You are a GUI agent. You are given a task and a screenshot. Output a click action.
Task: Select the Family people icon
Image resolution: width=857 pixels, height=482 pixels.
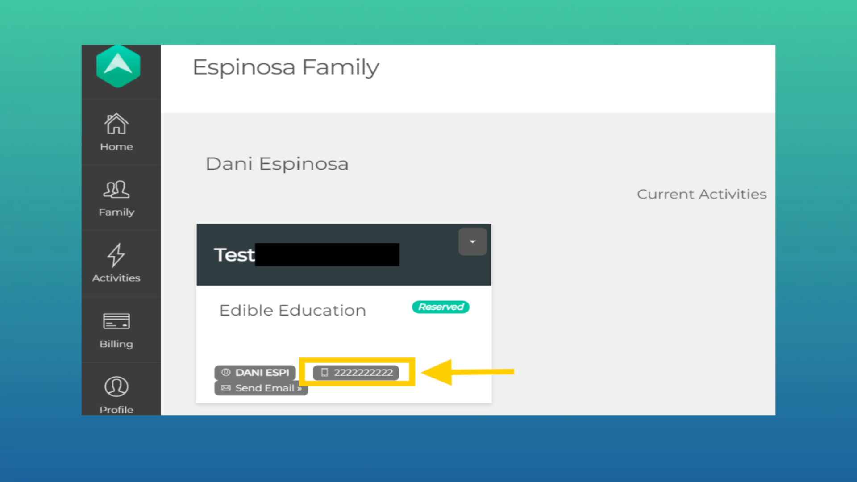pos(116,190)
